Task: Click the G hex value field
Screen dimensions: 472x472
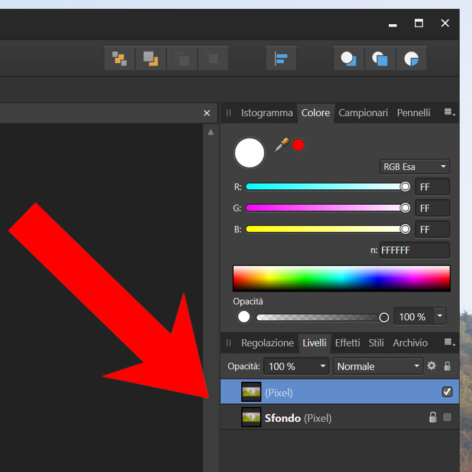Action: 432,208
